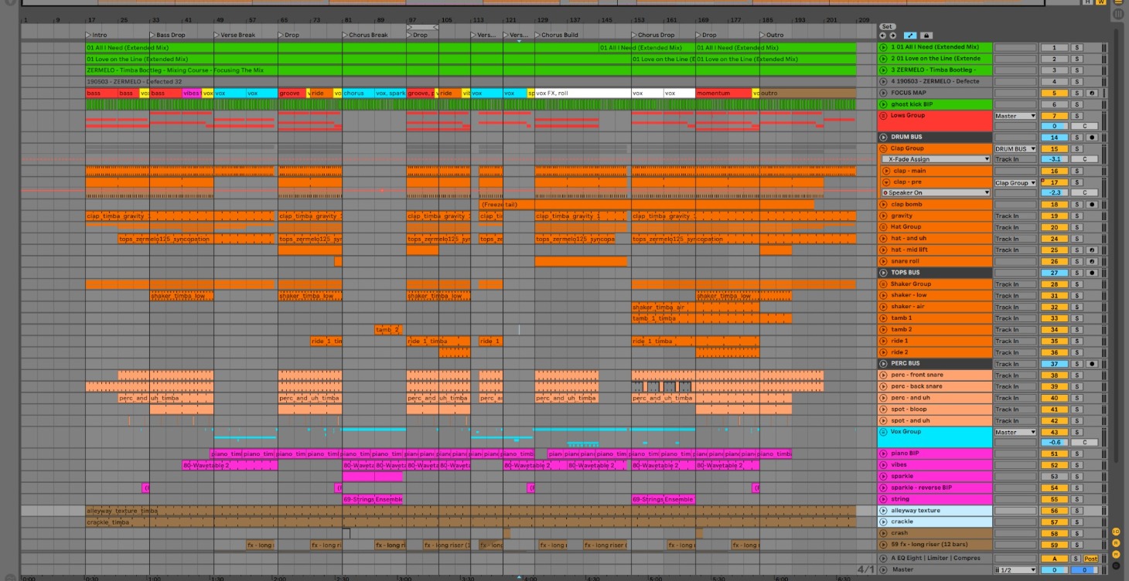The image size is (1129, 581).
Task: Click the lock icon beside the Set navigation
Action: [926, 35]
